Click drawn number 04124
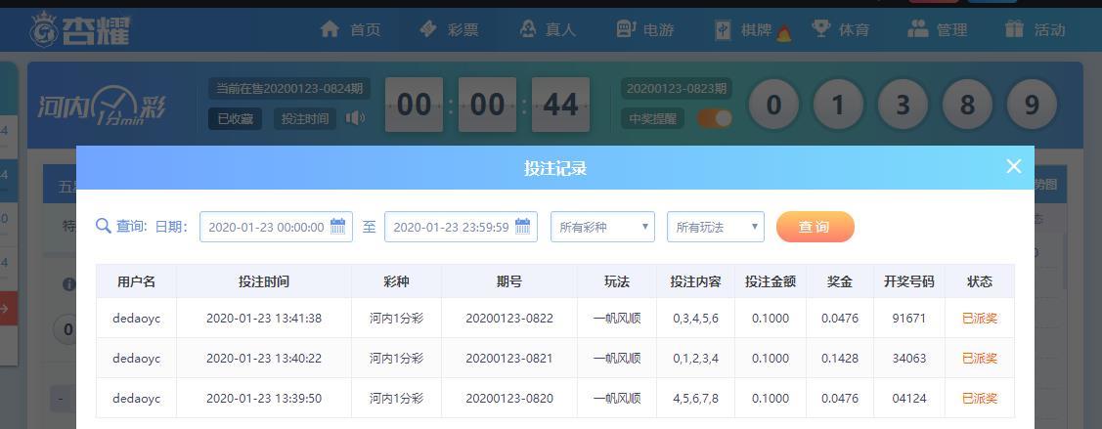The width and height of the screenshot is (1102, 429). coord(908,398)
